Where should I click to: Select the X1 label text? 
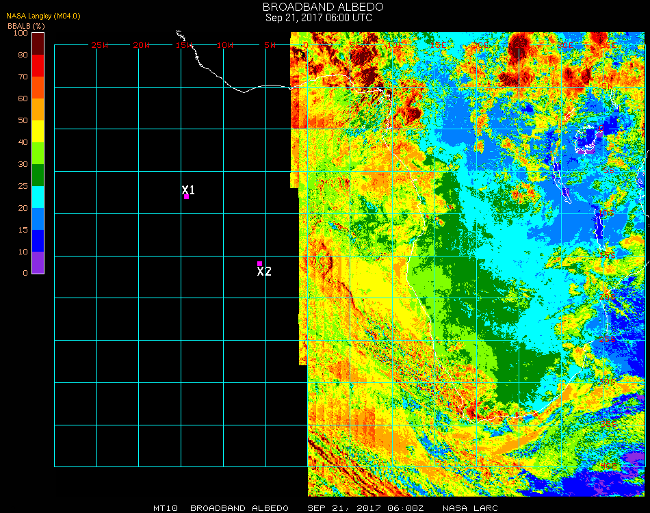click(x=188, y=189)
